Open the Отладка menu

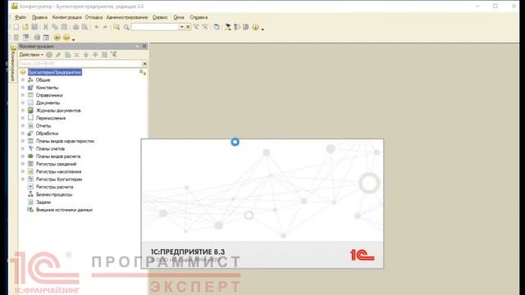pyautogui.click(x=94, y=17)
